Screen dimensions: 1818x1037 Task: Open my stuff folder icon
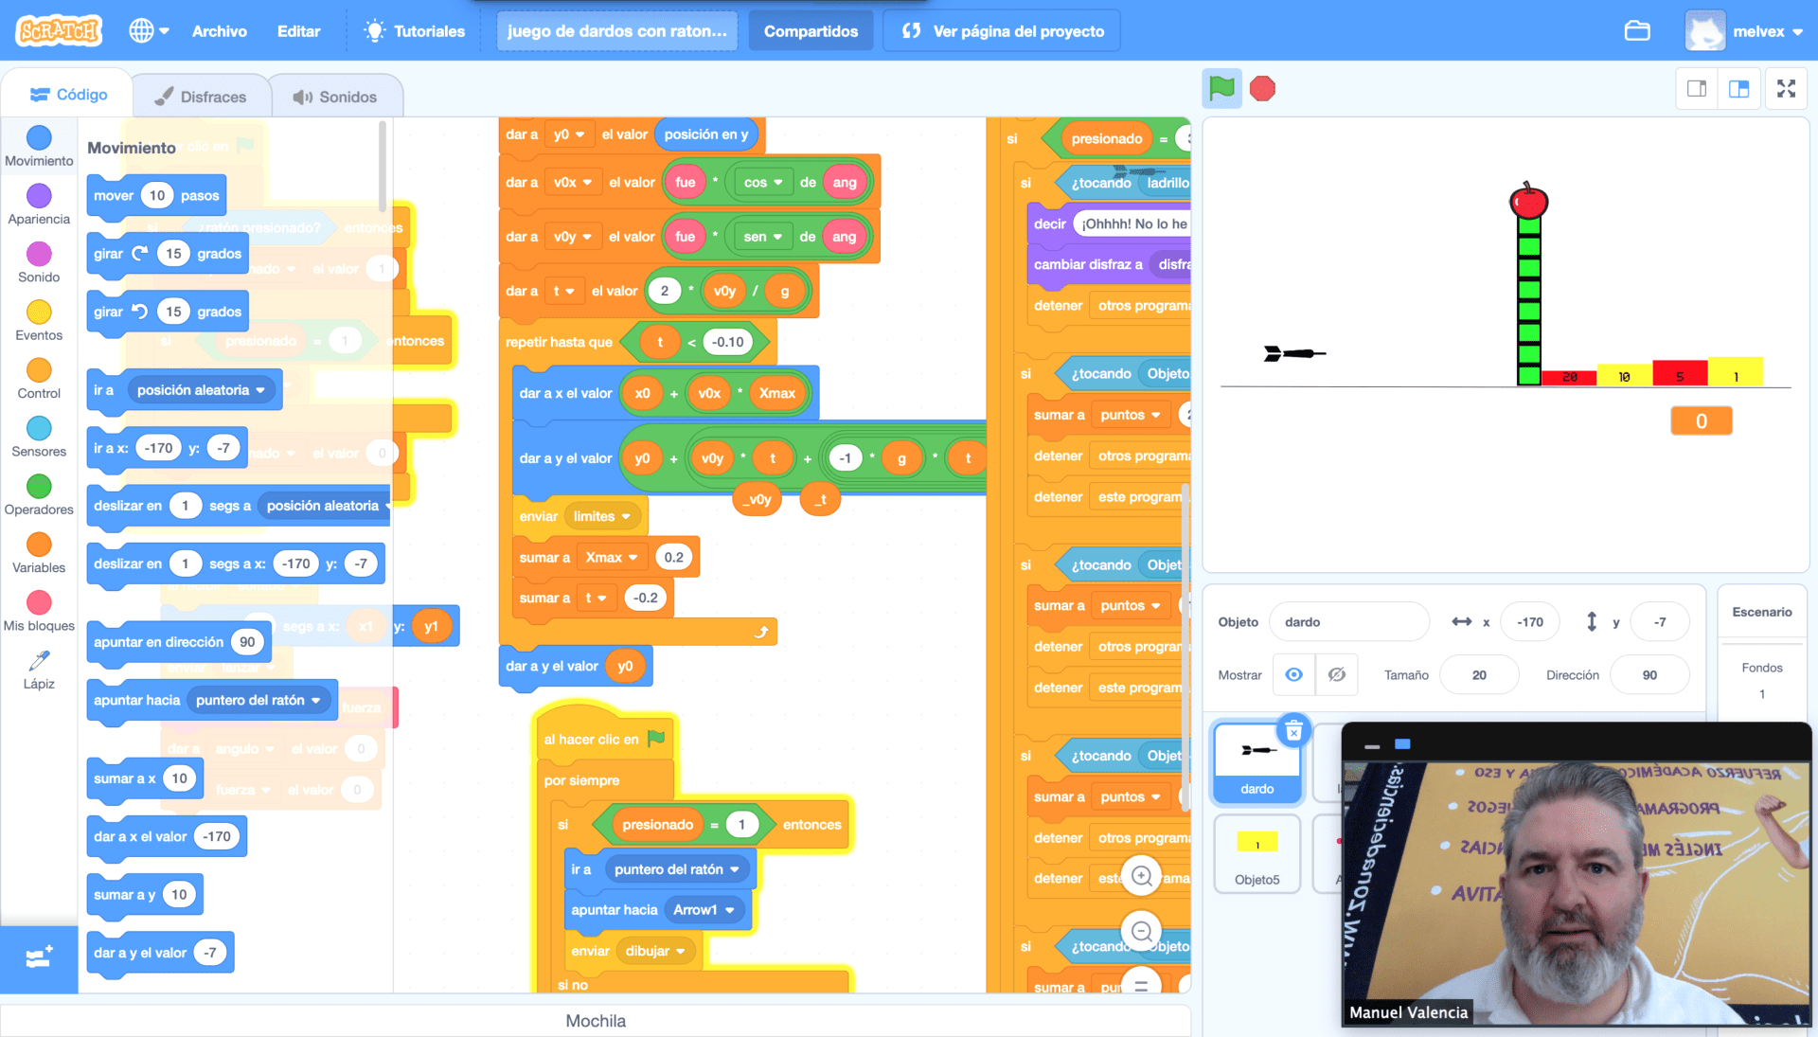pyautogui.click(x=1637, y=31)
